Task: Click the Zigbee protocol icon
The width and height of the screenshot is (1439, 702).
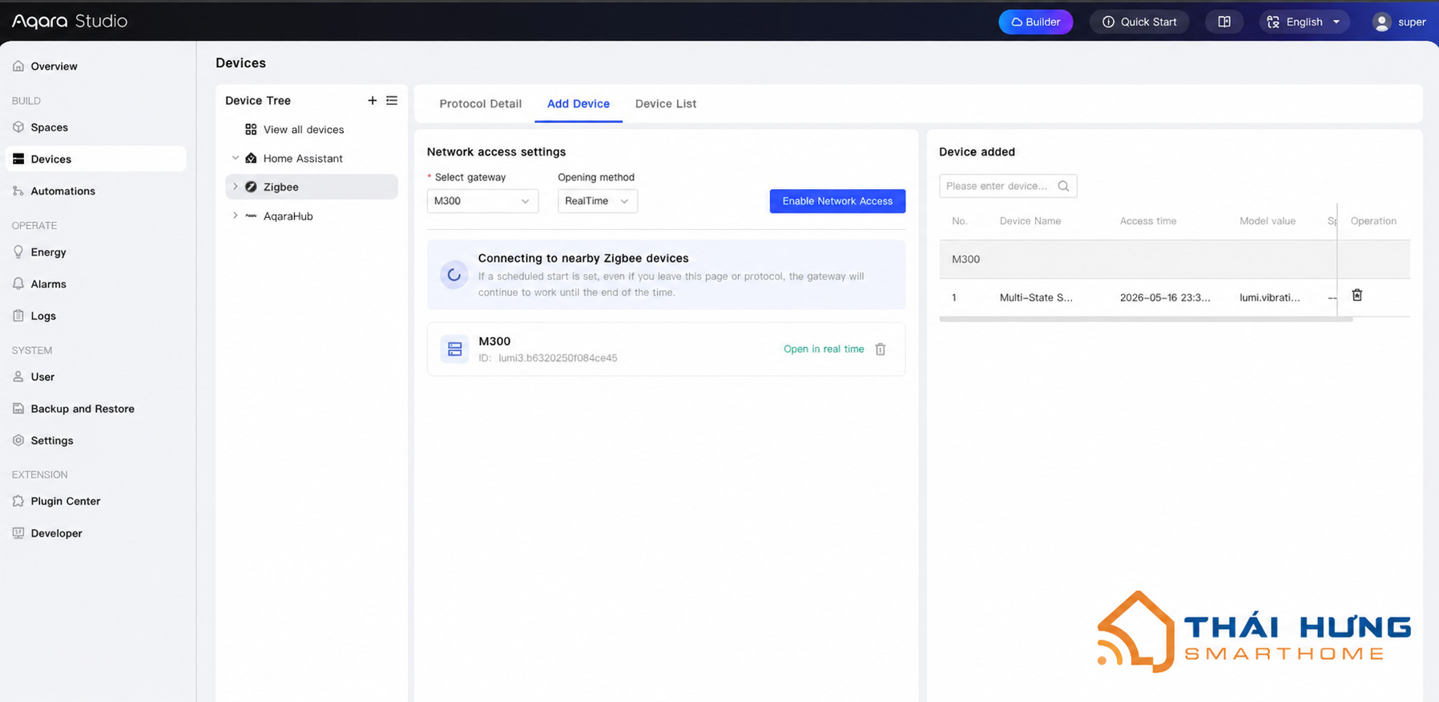Action: click(251, 187)
